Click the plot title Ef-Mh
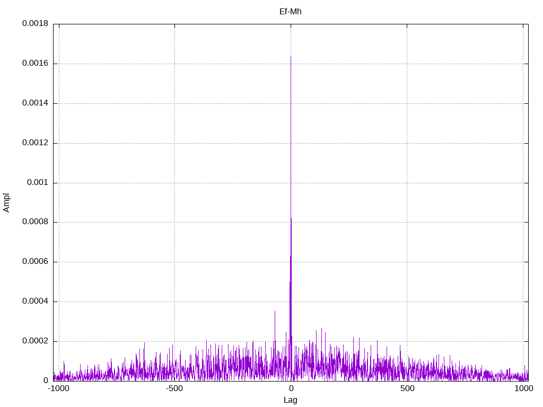The image size is (543, 407). click(x=290, y=12)
